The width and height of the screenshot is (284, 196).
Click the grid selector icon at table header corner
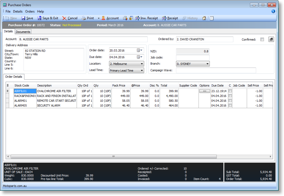[x=7, y=85]
